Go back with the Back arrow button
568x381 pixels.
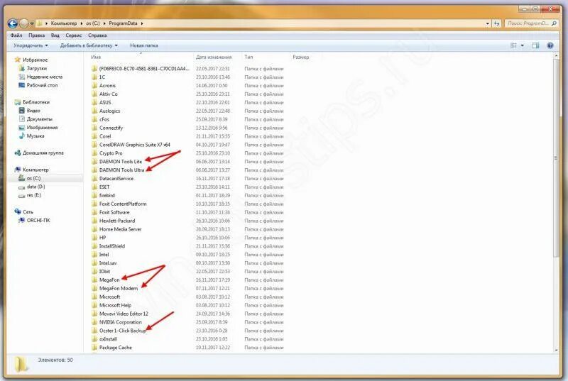click(13, 23)
